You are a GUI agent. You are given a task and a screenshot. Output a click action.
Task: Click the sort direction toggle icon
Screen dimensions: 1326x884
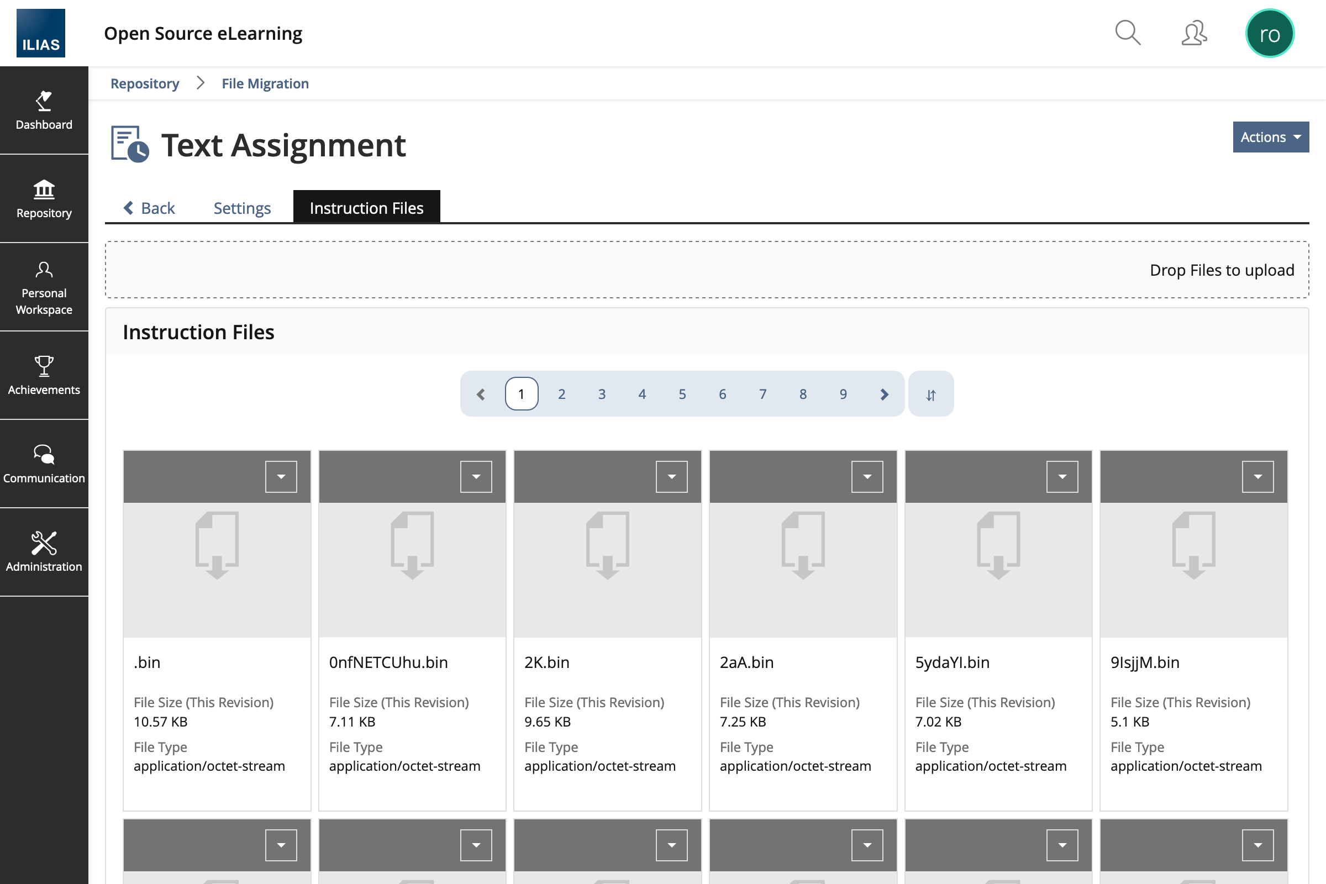pyautogui.click(x=931, y=394)
